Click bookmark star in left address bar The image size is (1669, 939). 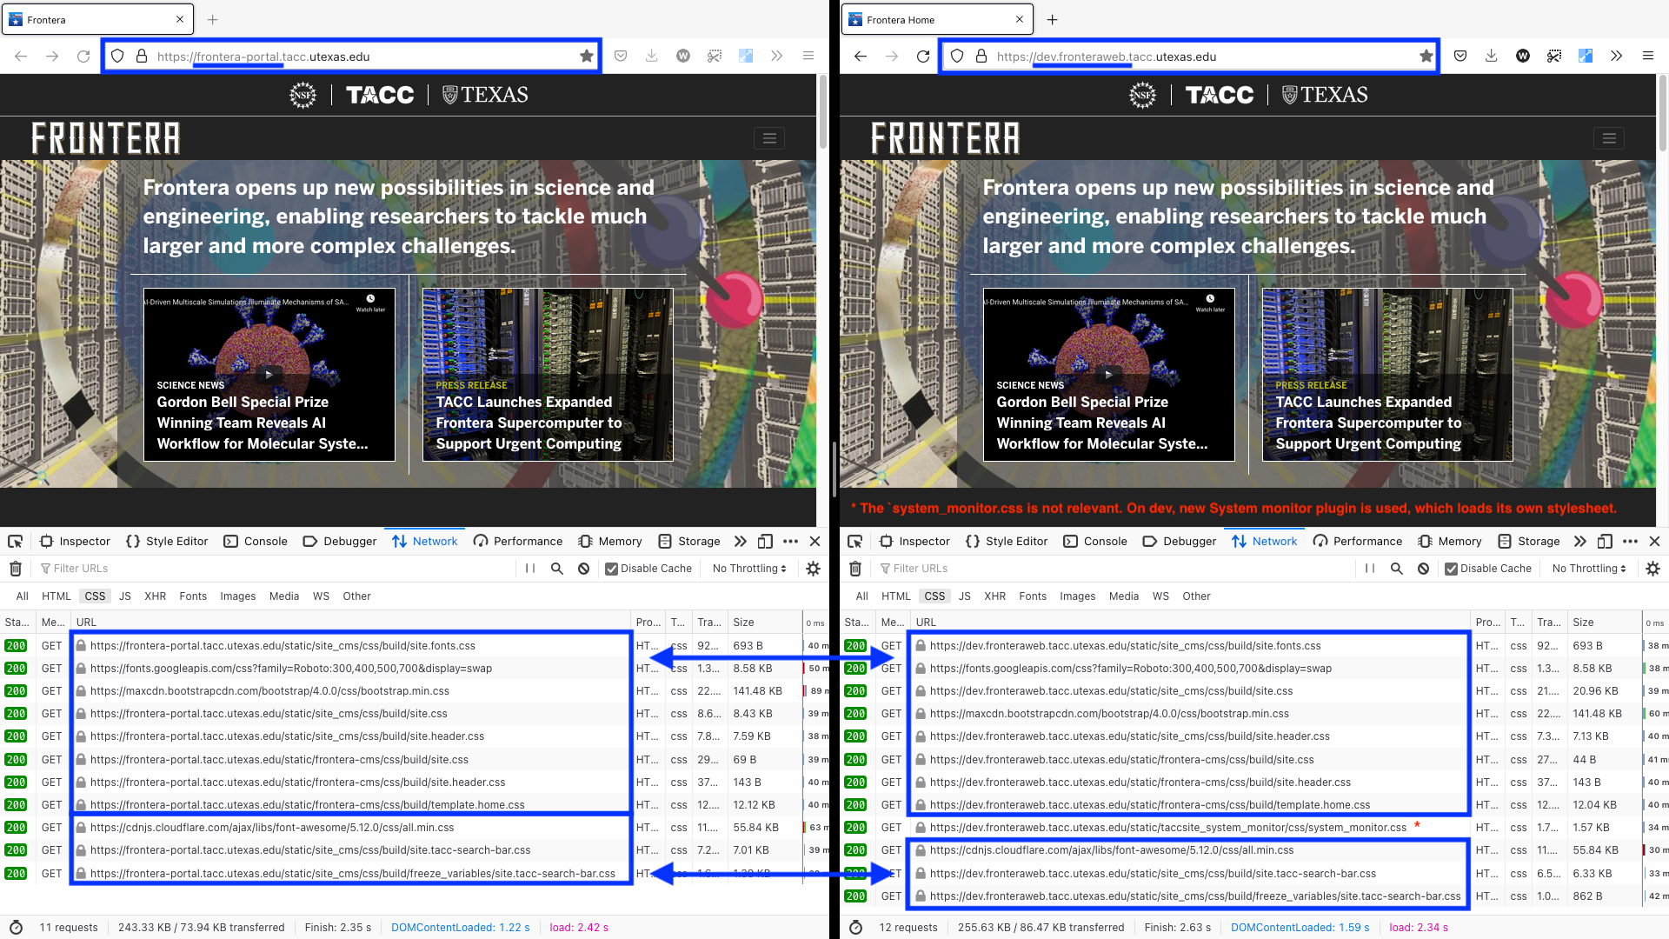[587, 57]
